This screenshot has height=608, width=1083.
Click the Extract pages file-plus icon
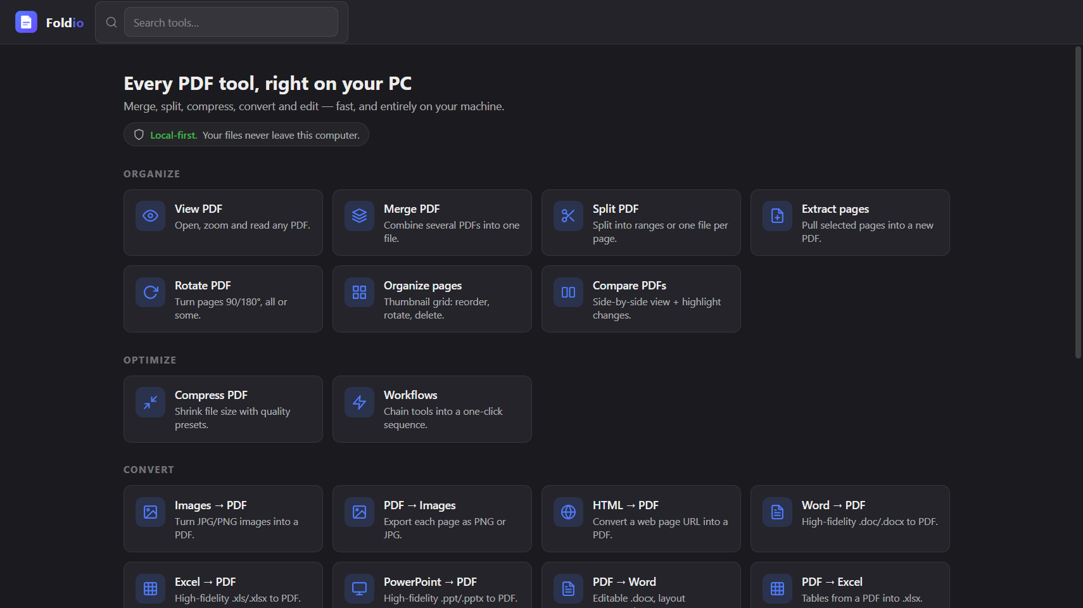click(777, 216)
